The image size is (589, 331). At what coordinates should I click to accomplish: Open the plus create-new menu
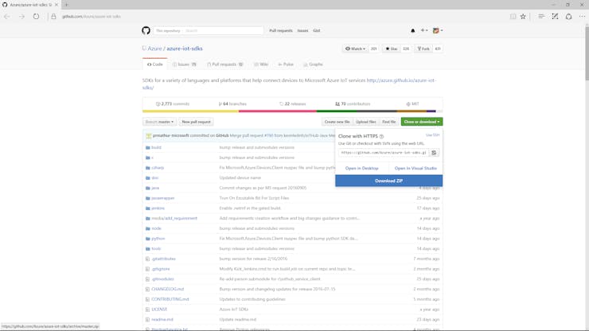pos(424,30)
